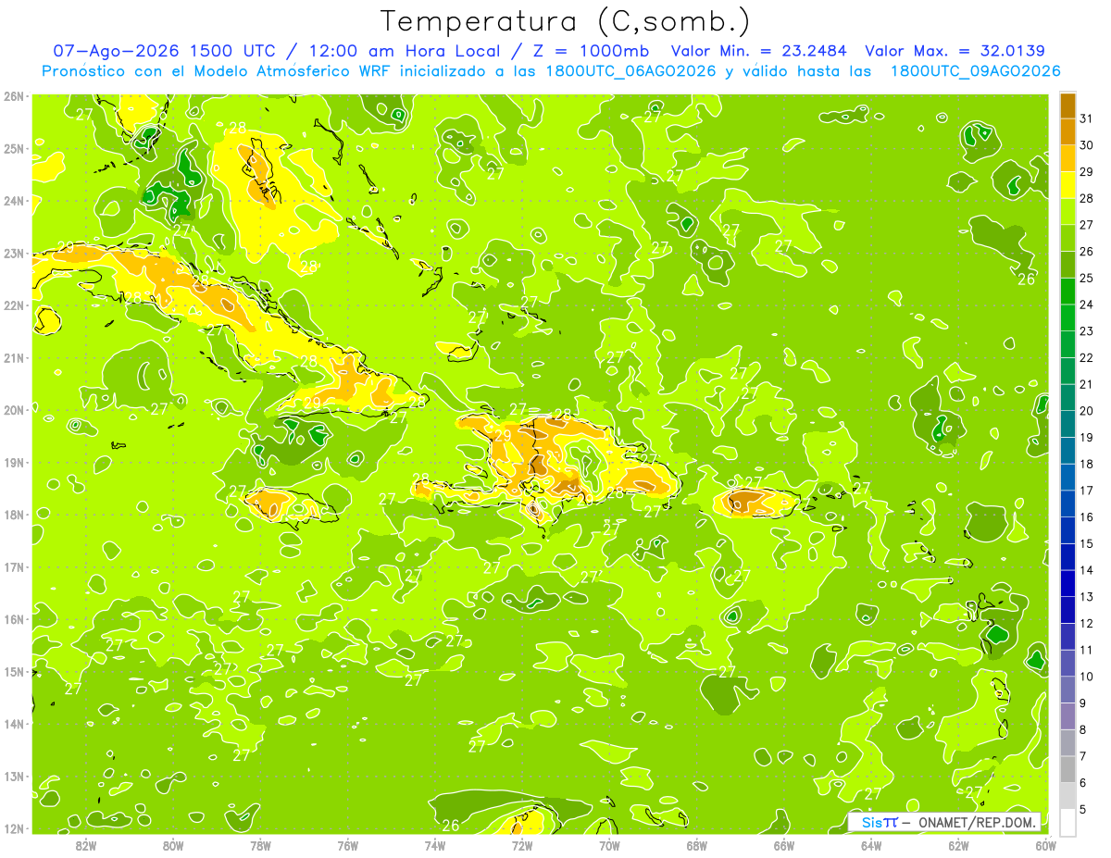The image size is (1111, 858).
Task: Select the 'Valor Max. = 32.0139' text
Action: [x=955, y=51]
